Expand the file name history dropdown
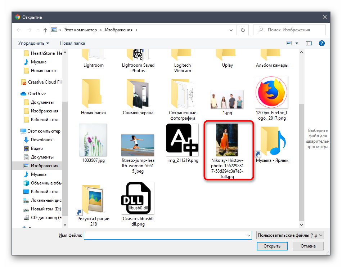 (248, 235)
